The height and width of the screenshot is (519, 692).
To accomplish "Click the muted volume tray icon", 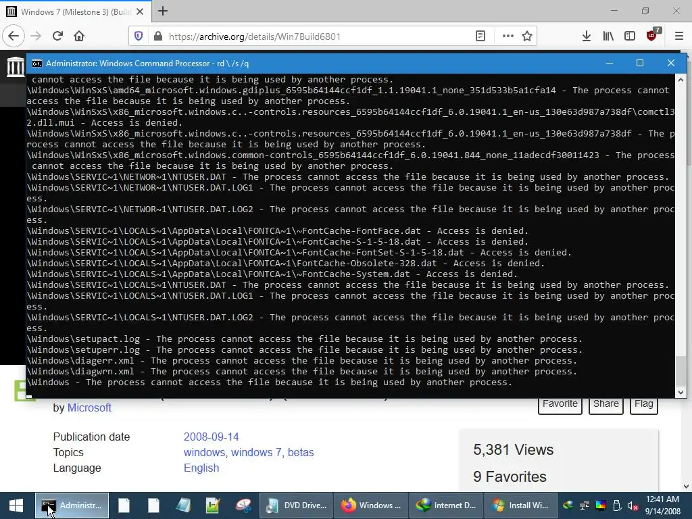I will coord(633,505).
